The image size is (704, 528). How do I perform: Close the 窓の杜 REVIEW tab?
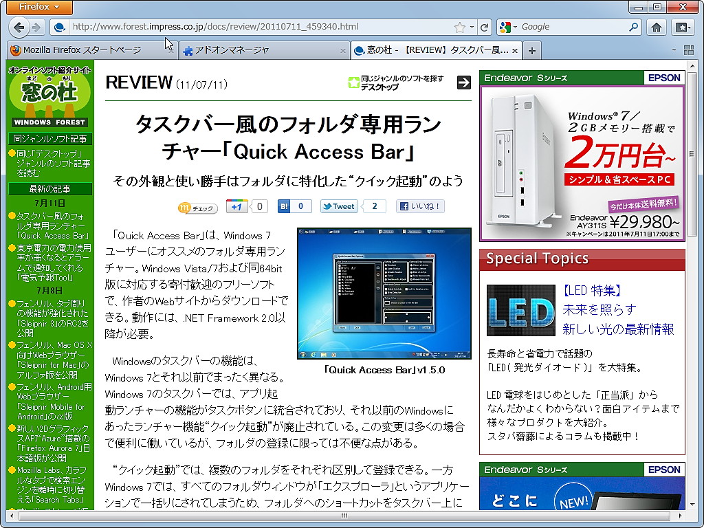click(514, 51)
